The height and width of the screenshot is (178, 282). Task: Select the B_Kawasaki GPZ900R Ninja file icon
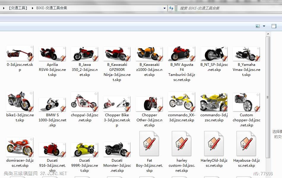tap(117, 54)
